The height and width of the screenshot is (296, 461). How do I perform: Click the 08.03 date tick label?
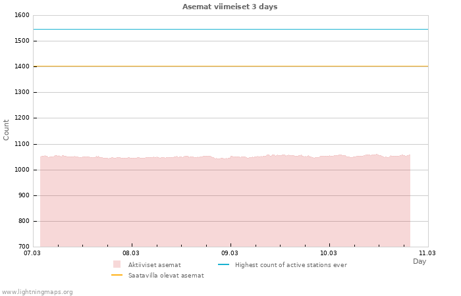coord(131,253)
